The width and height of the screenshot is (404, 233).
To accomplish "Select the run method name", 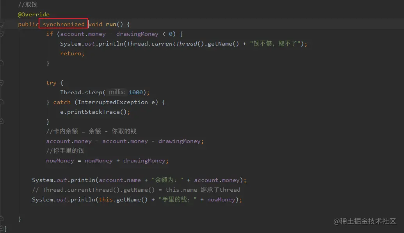I will (111, 24).
